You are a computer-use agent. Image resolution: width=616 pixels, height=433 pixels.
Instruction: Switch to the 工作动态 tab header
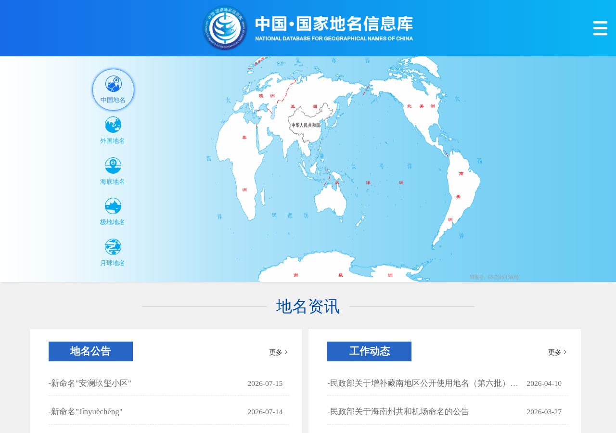click(x=369, y=351)
